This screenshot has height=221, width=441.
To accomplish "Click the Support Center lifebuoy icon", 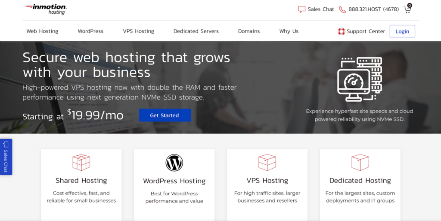I will [x=341, y=31].
